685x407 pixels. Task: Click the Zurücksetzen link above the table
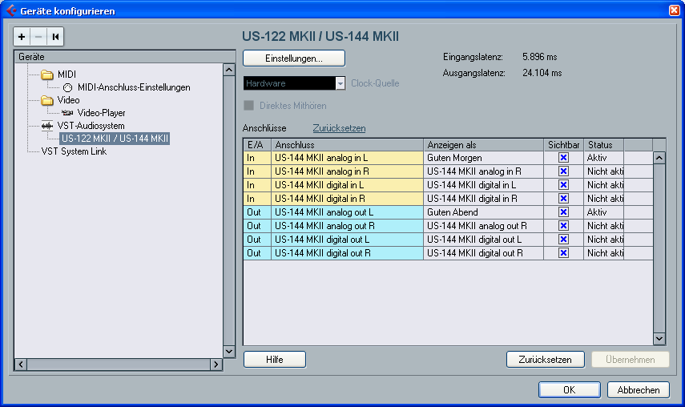click(x=339, y=128)
